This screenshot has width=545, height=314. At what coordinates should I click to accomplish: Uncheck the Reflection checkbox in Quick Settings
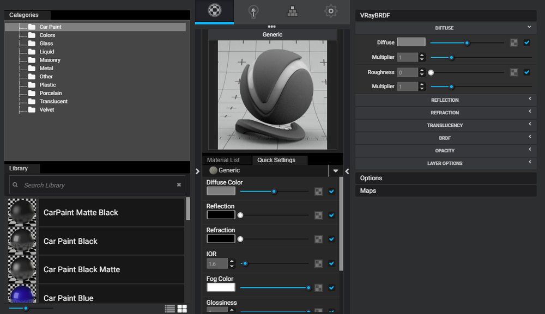pyautogui.click(x=331, y=215)
